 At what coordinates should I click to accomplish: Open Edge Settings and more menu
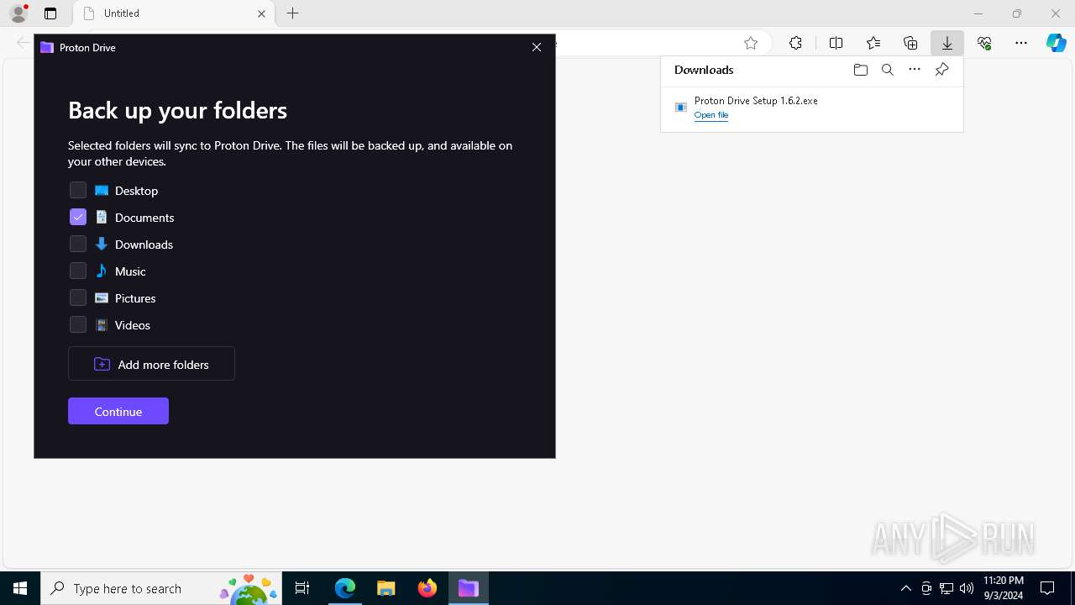(x=1021, y=43)
